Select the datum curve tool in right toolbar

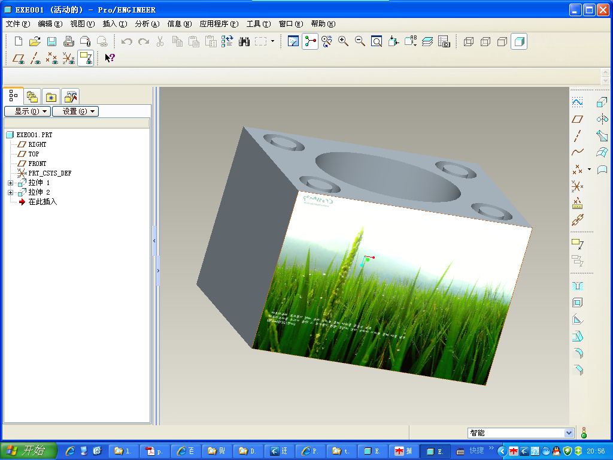(577, 152)
